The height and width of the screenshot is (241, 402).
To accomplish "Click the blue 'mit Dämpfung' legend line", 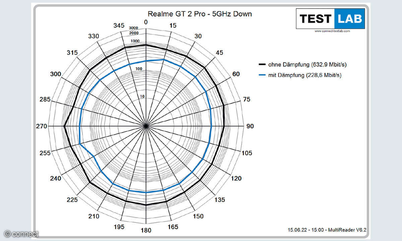I will pyautogui.click(x=262, y=75).
